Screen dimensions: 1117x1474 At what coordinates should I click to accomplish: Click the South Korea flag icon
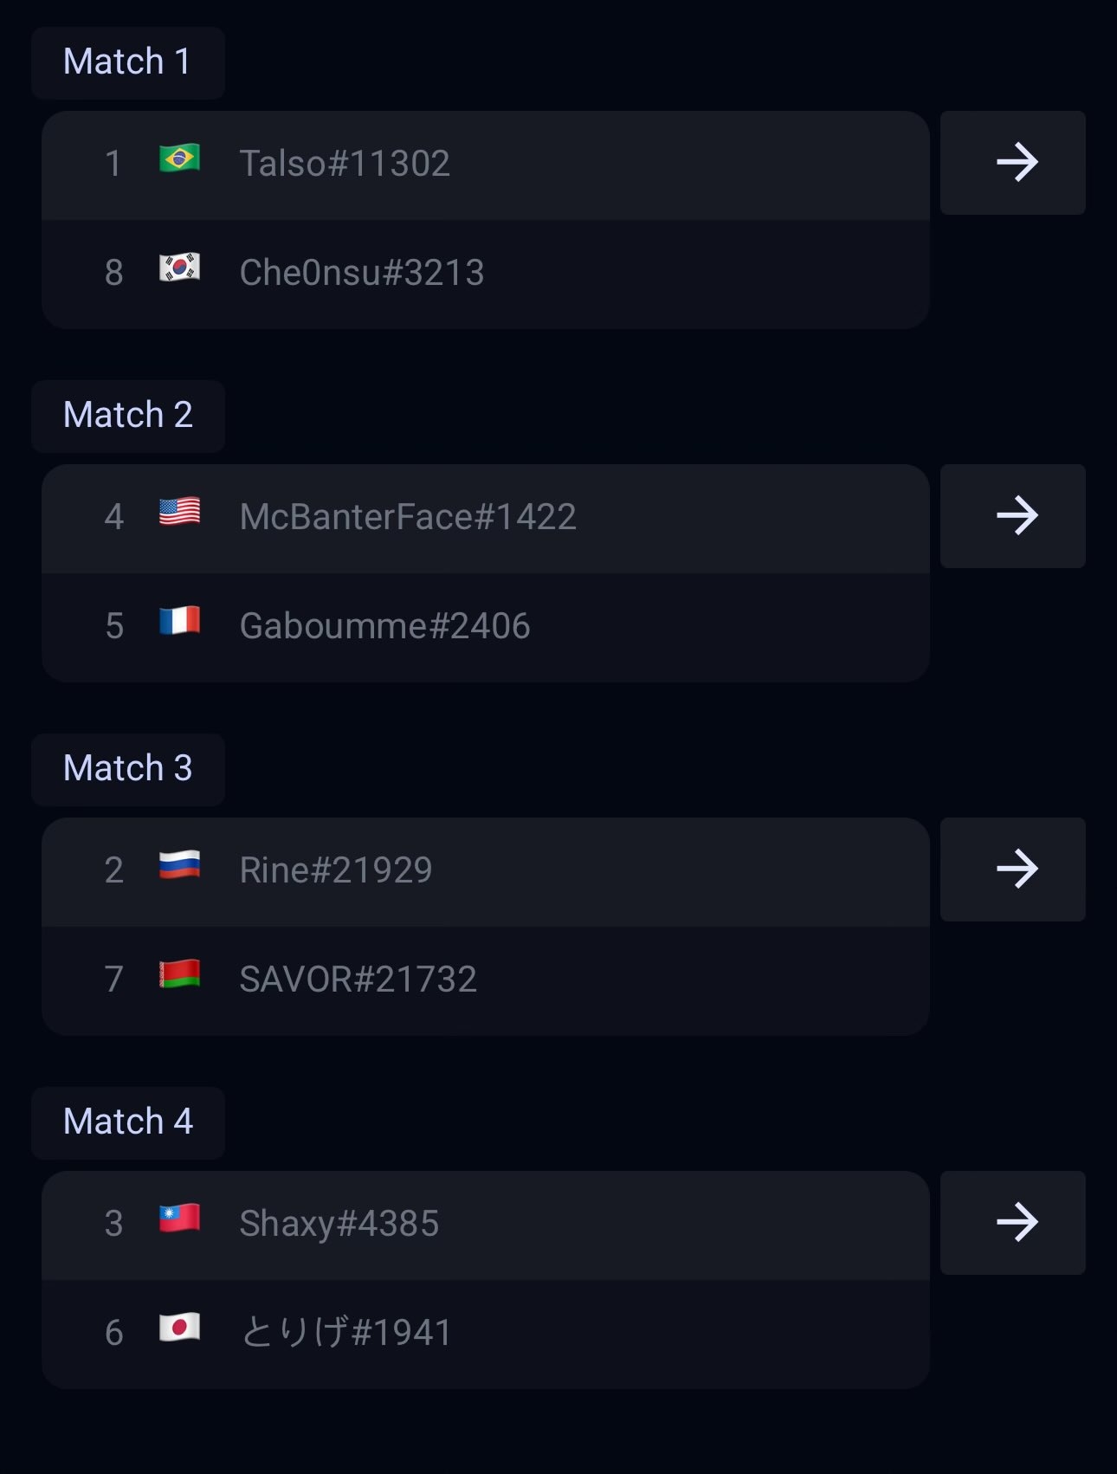coord(180,268)
